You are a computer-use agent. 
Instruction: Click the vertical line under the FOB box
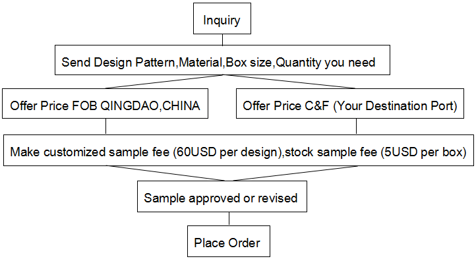point(105,126)
